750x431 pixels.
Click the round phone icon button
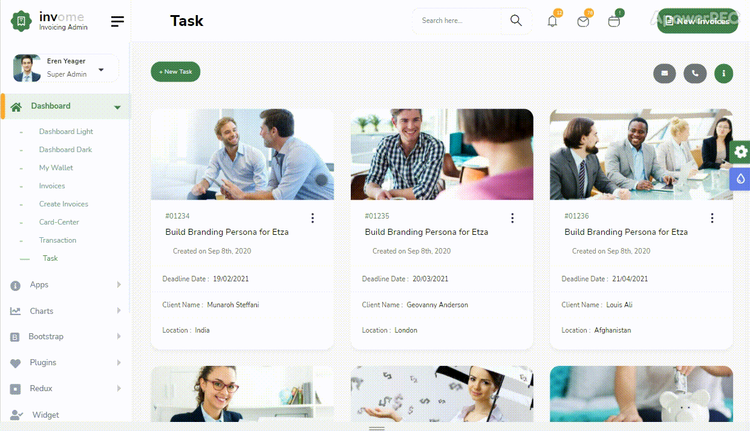695,74
